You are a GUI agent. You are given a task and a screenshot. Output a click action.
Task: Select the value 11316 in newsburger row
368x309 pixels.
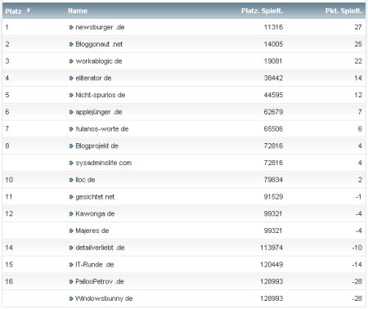coord(273,27)
